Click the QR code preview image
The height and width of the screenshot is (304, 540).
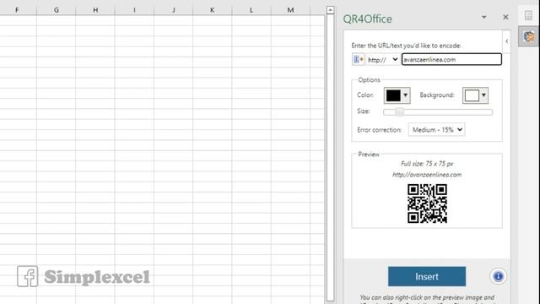click(427, 204)
